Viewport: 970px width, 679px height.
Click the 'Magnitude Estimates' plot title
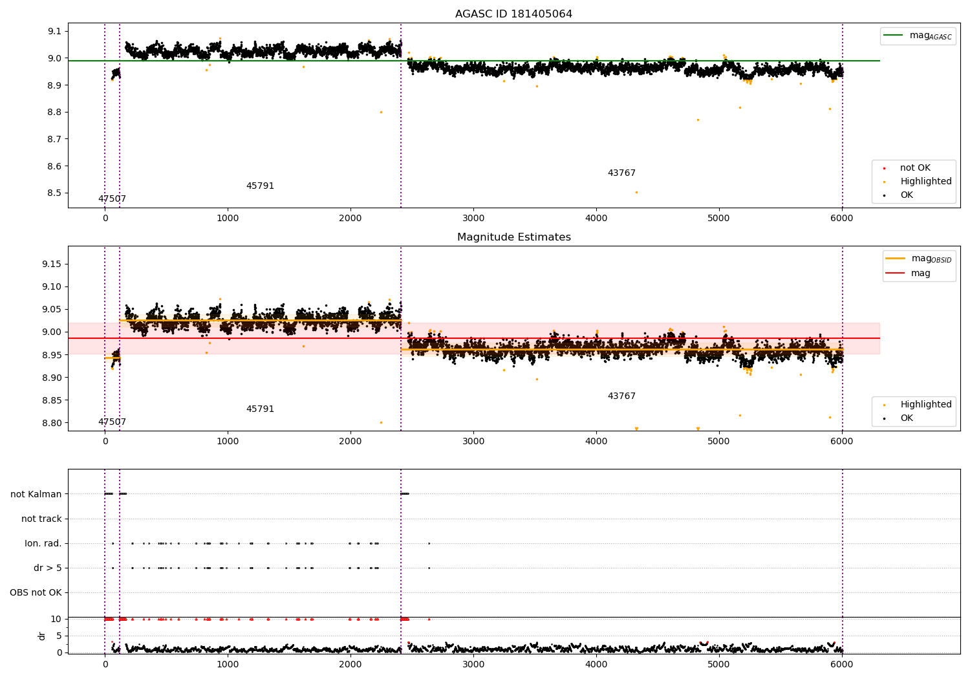click(513, 237)
